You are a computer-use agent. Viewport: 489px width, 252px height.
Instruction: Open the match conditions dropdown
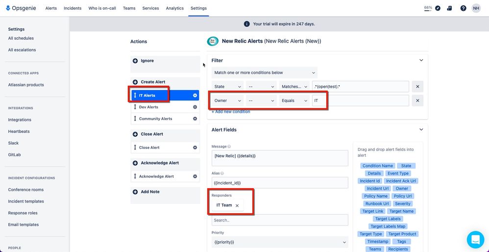[265, 73]
